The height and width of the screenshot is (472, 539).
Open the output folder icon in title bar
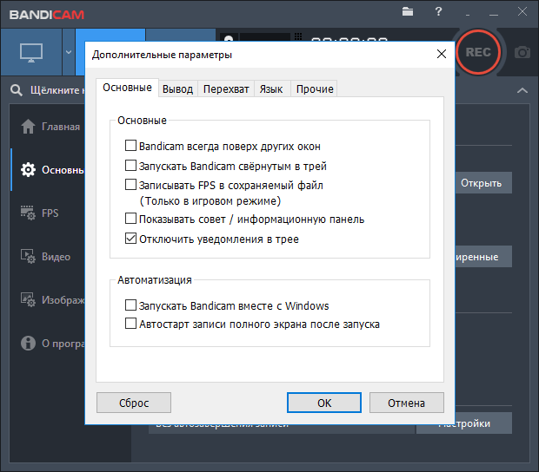tap(408, 11)
